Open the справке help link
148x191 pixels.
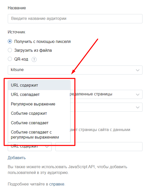tap(57, 184)
